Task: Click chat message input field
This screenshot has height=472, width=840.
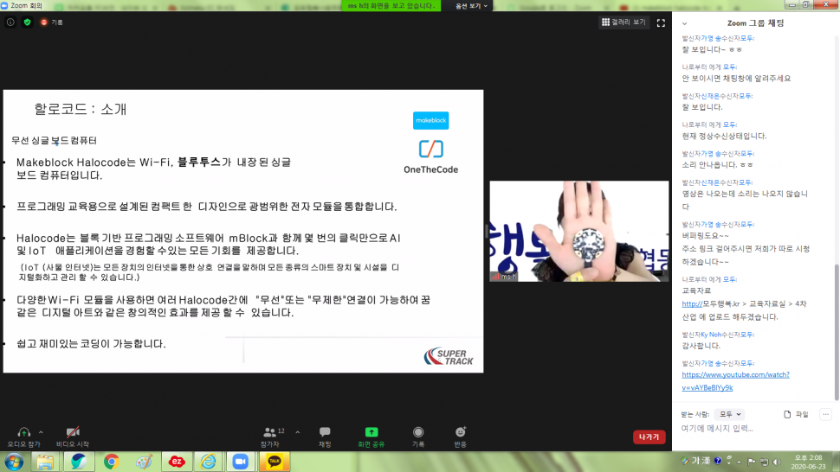Action: (753, 428)
